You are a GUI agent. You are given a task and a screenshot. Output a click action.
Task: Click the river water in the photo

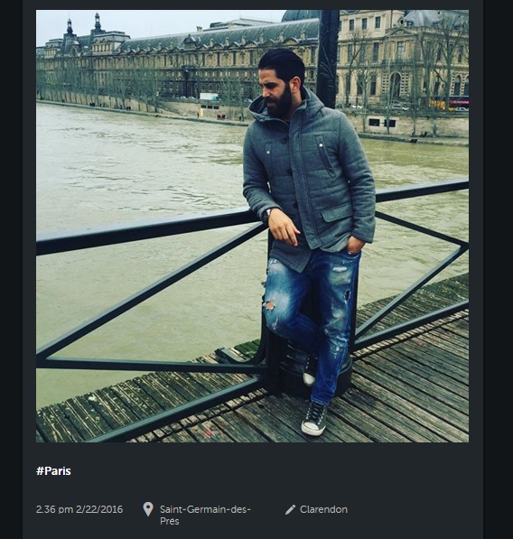137,172
